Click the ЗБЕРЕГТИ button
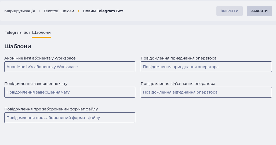Image resolution: width=276 pixels, height=145 pixels. pos(229,11)
